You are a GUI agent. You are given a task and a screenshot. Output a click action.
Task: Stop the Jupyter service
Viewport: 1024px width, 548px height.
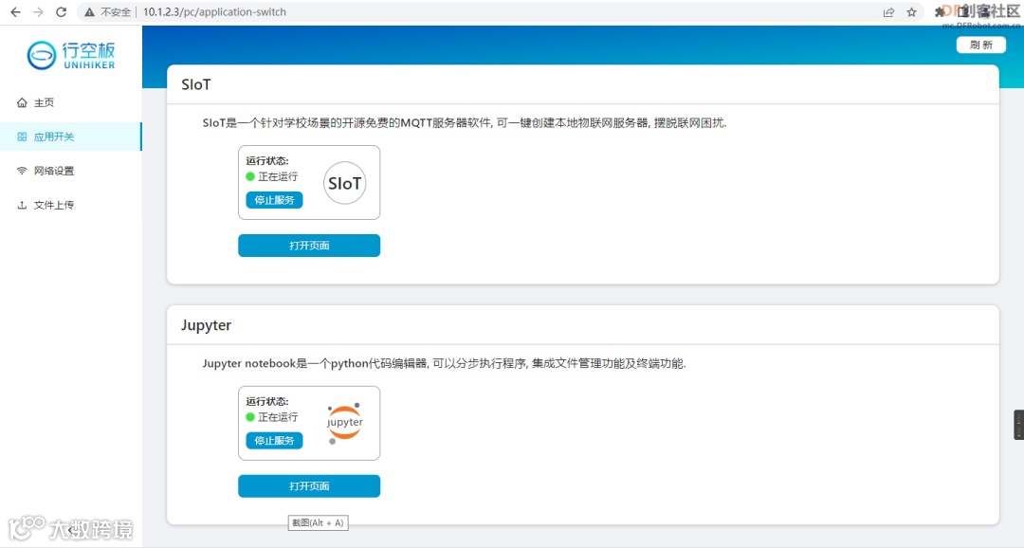point(274,440)
